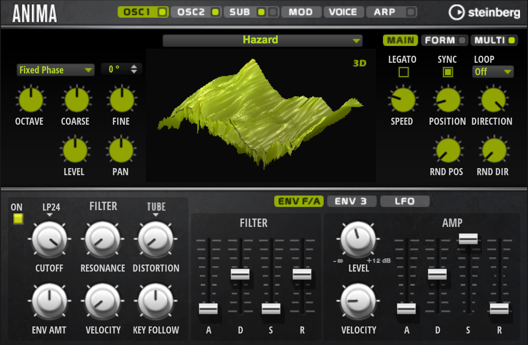Click AMP envelope Release slider handle

tap(499, 309)
